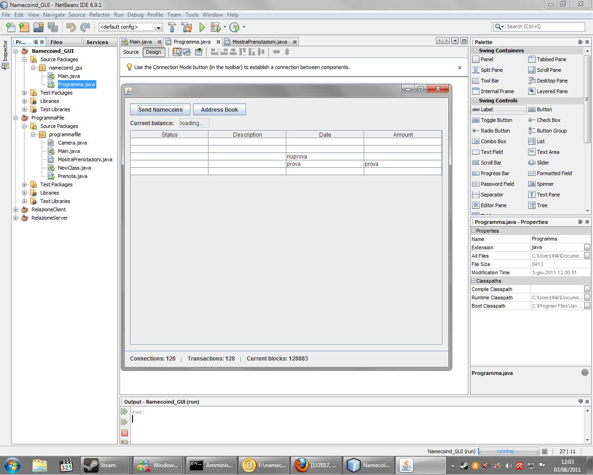The image size is (593, 475).
Task: Collapse the Swing Containers palette section
Action: (475, 51)
